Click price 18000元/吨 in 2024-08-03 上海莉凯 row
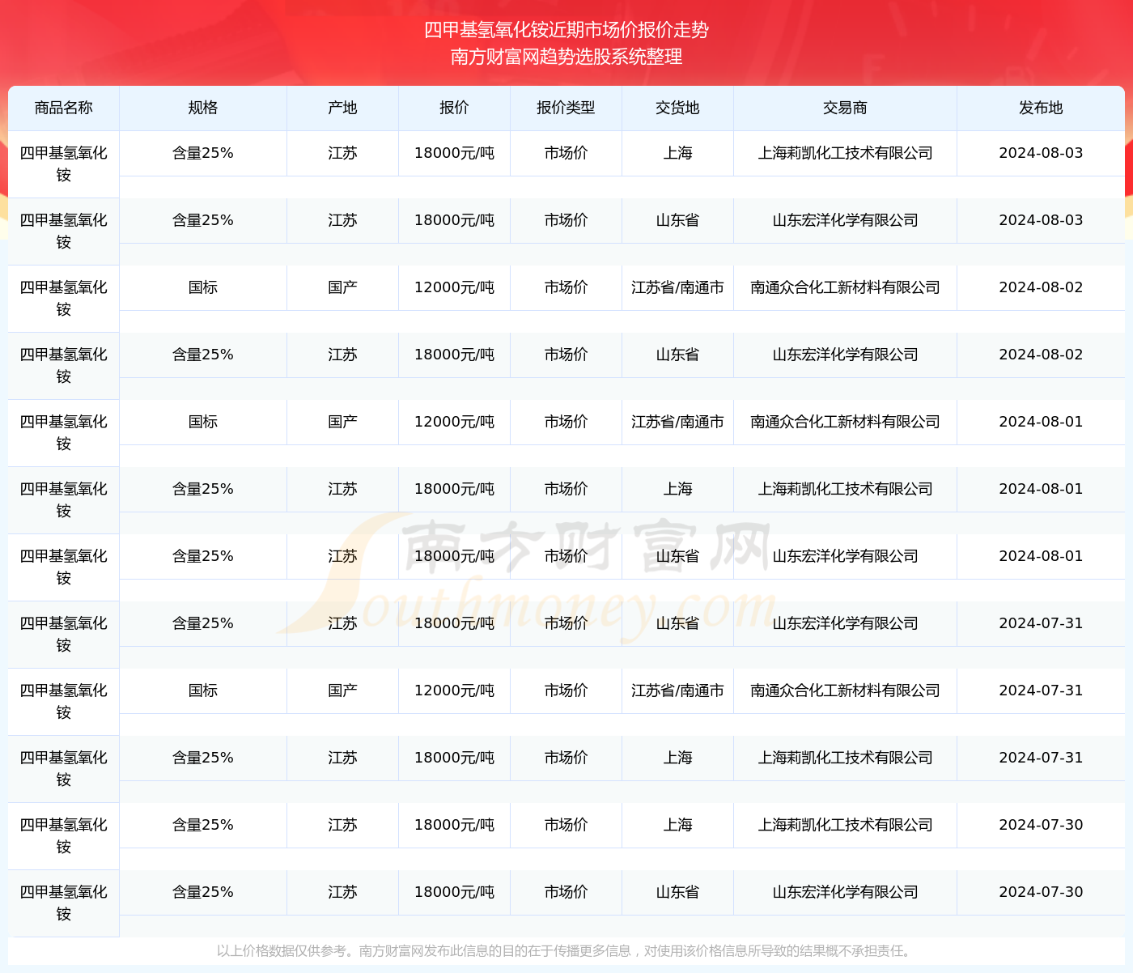 454,153
